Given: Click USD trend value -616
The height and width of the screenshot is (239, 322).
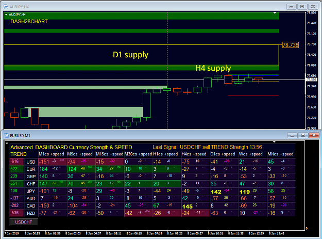Looking at the screenshot, I should click(14, 162).
